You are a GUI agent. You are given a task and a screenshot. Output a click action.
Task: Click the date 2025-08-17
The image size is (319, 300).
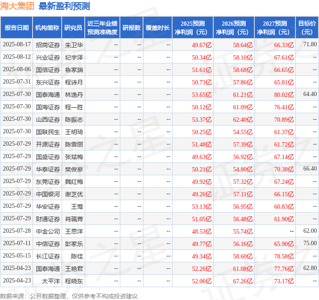tap(17, 45)
